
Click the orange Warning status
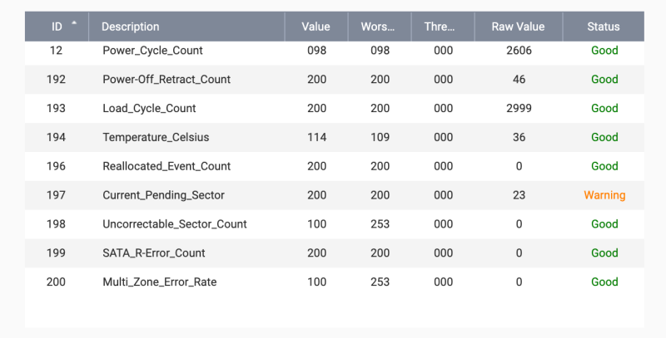click(604, 195)
